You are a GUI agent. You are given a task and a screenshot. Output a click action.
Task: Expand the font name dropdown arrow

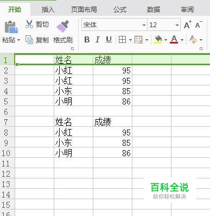click(x=144, y=25)
